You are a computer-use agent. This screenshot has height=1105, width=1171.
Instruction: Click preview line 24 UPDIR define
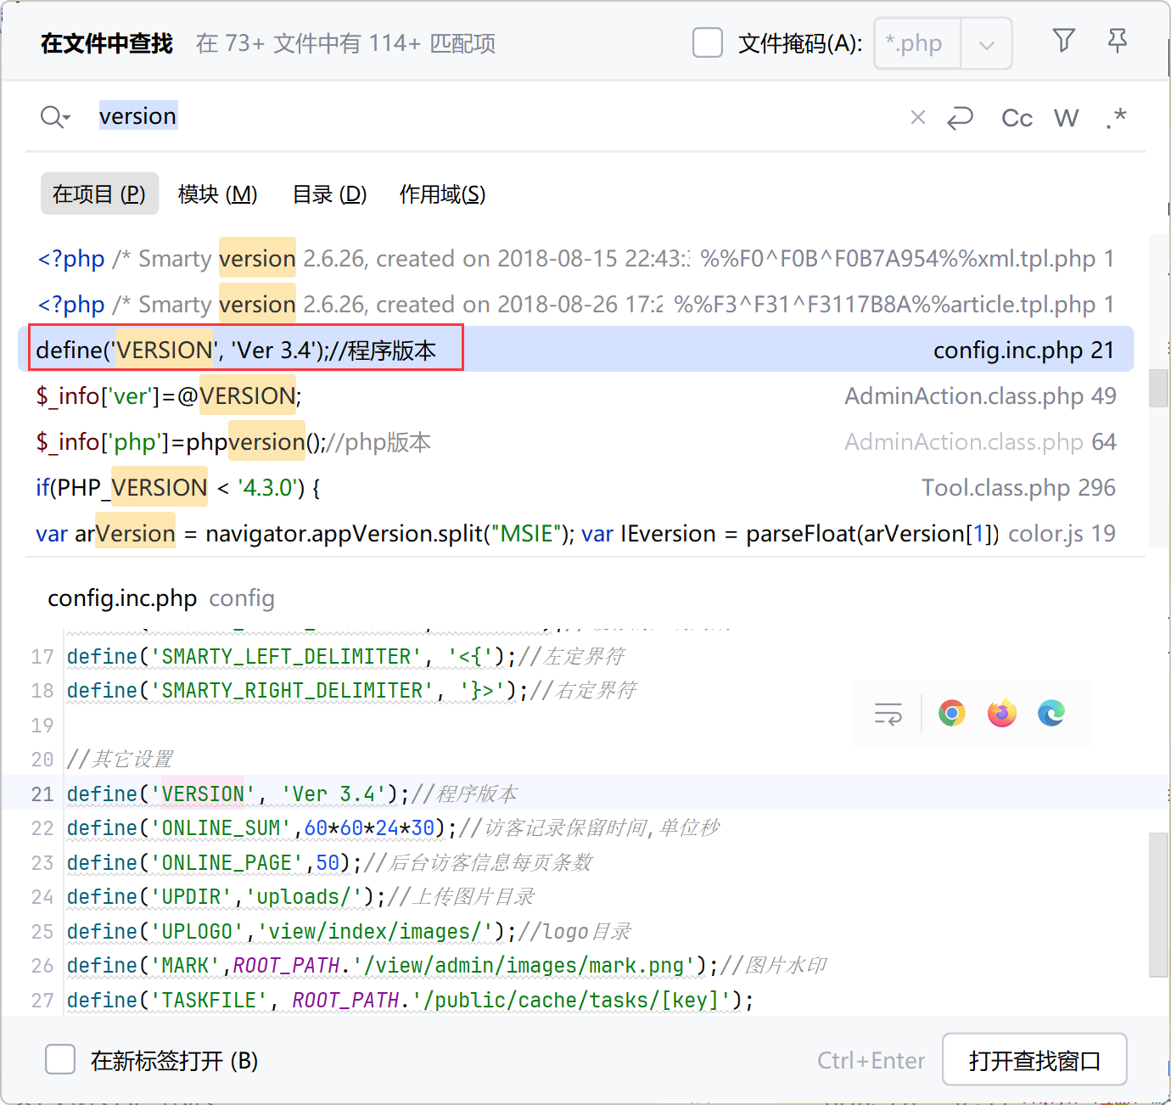pyautogui.click(x=300, y=896)
